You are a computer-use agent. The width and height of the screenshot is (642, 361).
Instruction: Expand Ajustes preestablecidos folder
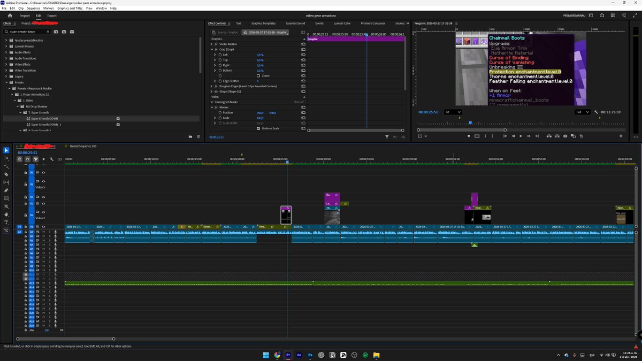6,40
